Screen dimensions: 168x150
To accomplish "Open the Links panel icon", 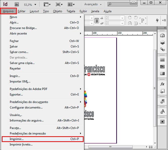I will (x=162, y=49).
